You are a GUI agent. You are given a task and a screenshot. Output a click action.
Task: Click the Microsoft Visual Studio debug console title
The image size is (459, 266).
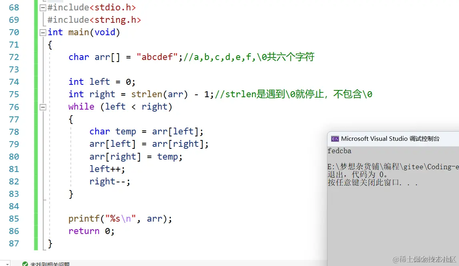(390, 138)
